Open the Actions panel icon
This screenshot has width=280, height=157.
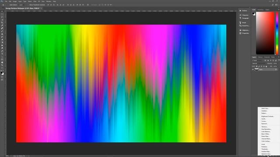point(240,10)
